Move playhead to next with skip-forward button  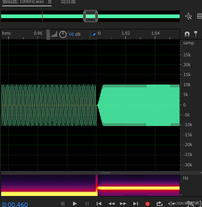point(136,203)
